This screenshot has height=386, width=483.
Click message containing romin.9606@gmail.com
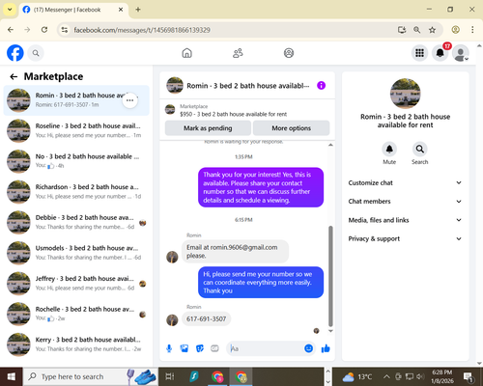235,251
